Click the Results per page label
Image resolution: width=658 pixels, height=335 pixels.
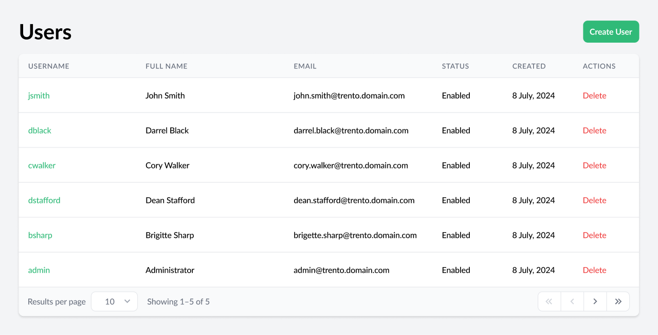click(57, 302)
